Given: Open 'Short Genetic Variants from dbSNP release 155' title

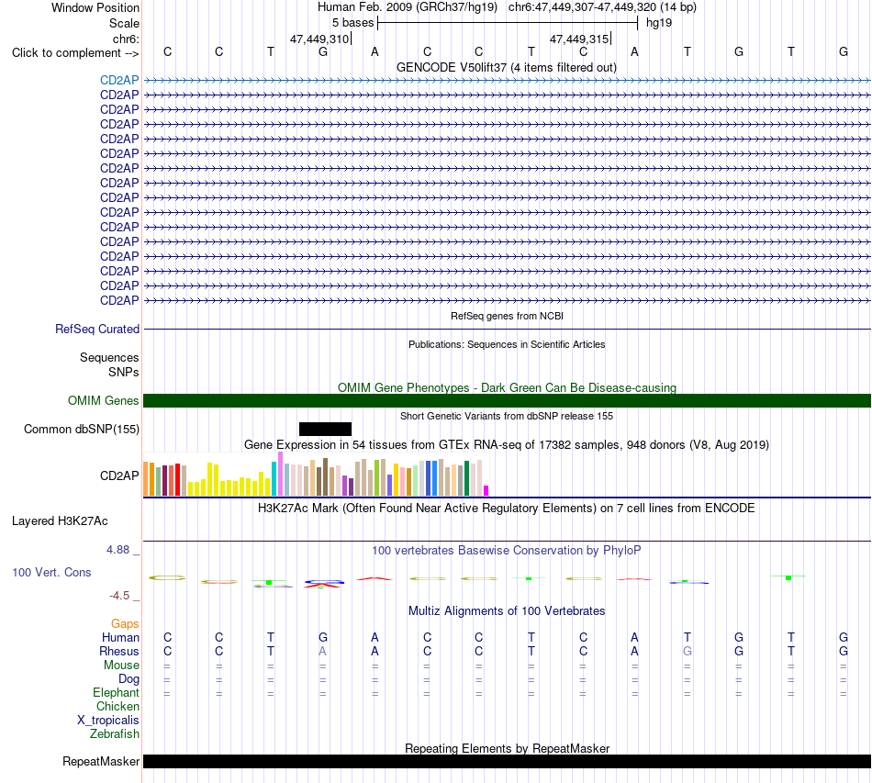Looking at the screenshot, I should click(x=507, y=416).
